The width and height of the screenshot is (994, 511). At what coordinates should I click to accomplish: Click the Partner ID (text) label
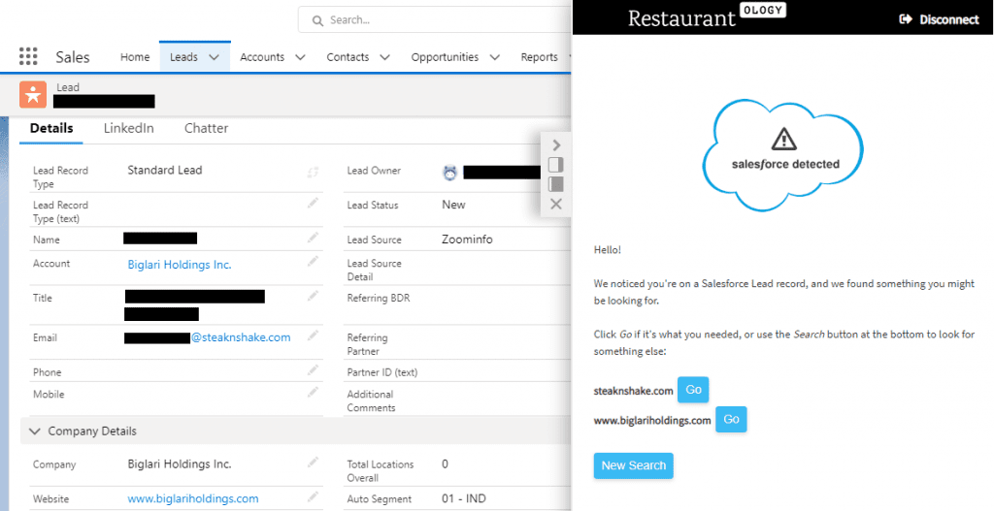pos(382,372)
